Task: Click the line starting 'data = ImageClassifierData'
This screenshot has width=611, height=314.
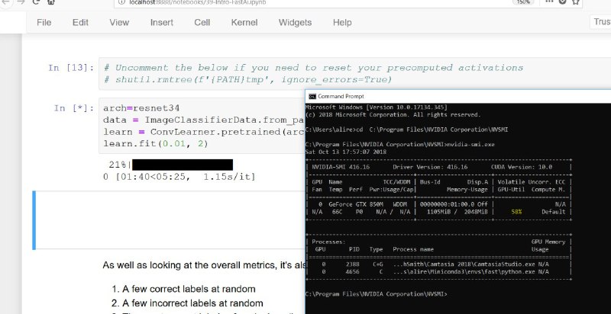Action: 204,120
